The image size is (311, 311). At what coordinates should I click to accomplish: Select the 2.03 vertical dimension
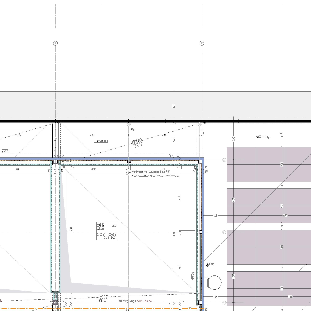(174, 140)
